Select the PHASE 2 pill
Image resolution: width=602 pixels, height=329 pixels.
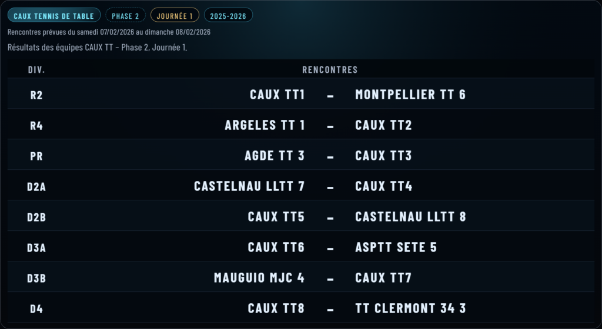(126, 16)
